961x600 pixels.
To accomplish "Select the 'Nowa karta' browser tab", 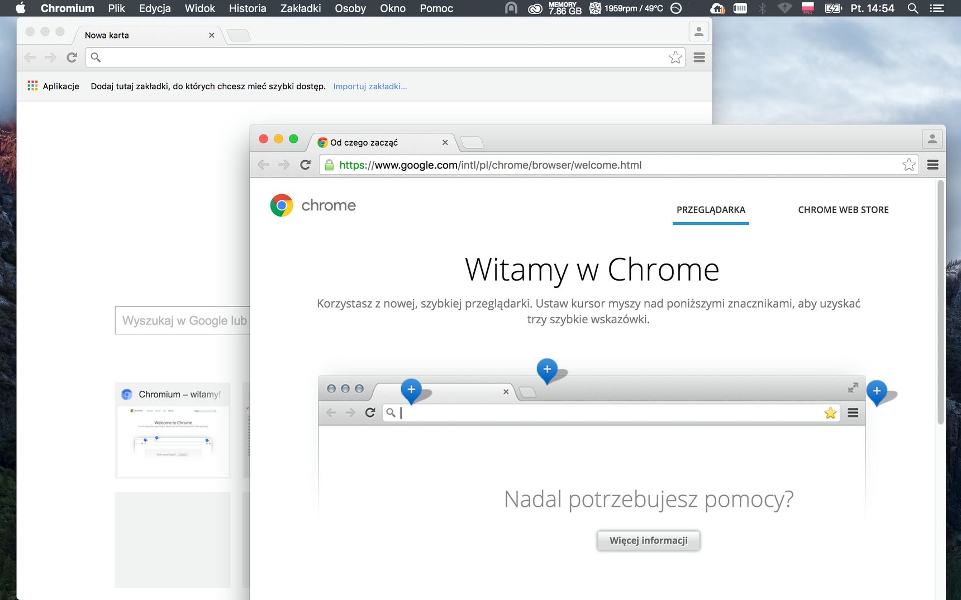I will (x=148, y=35).
